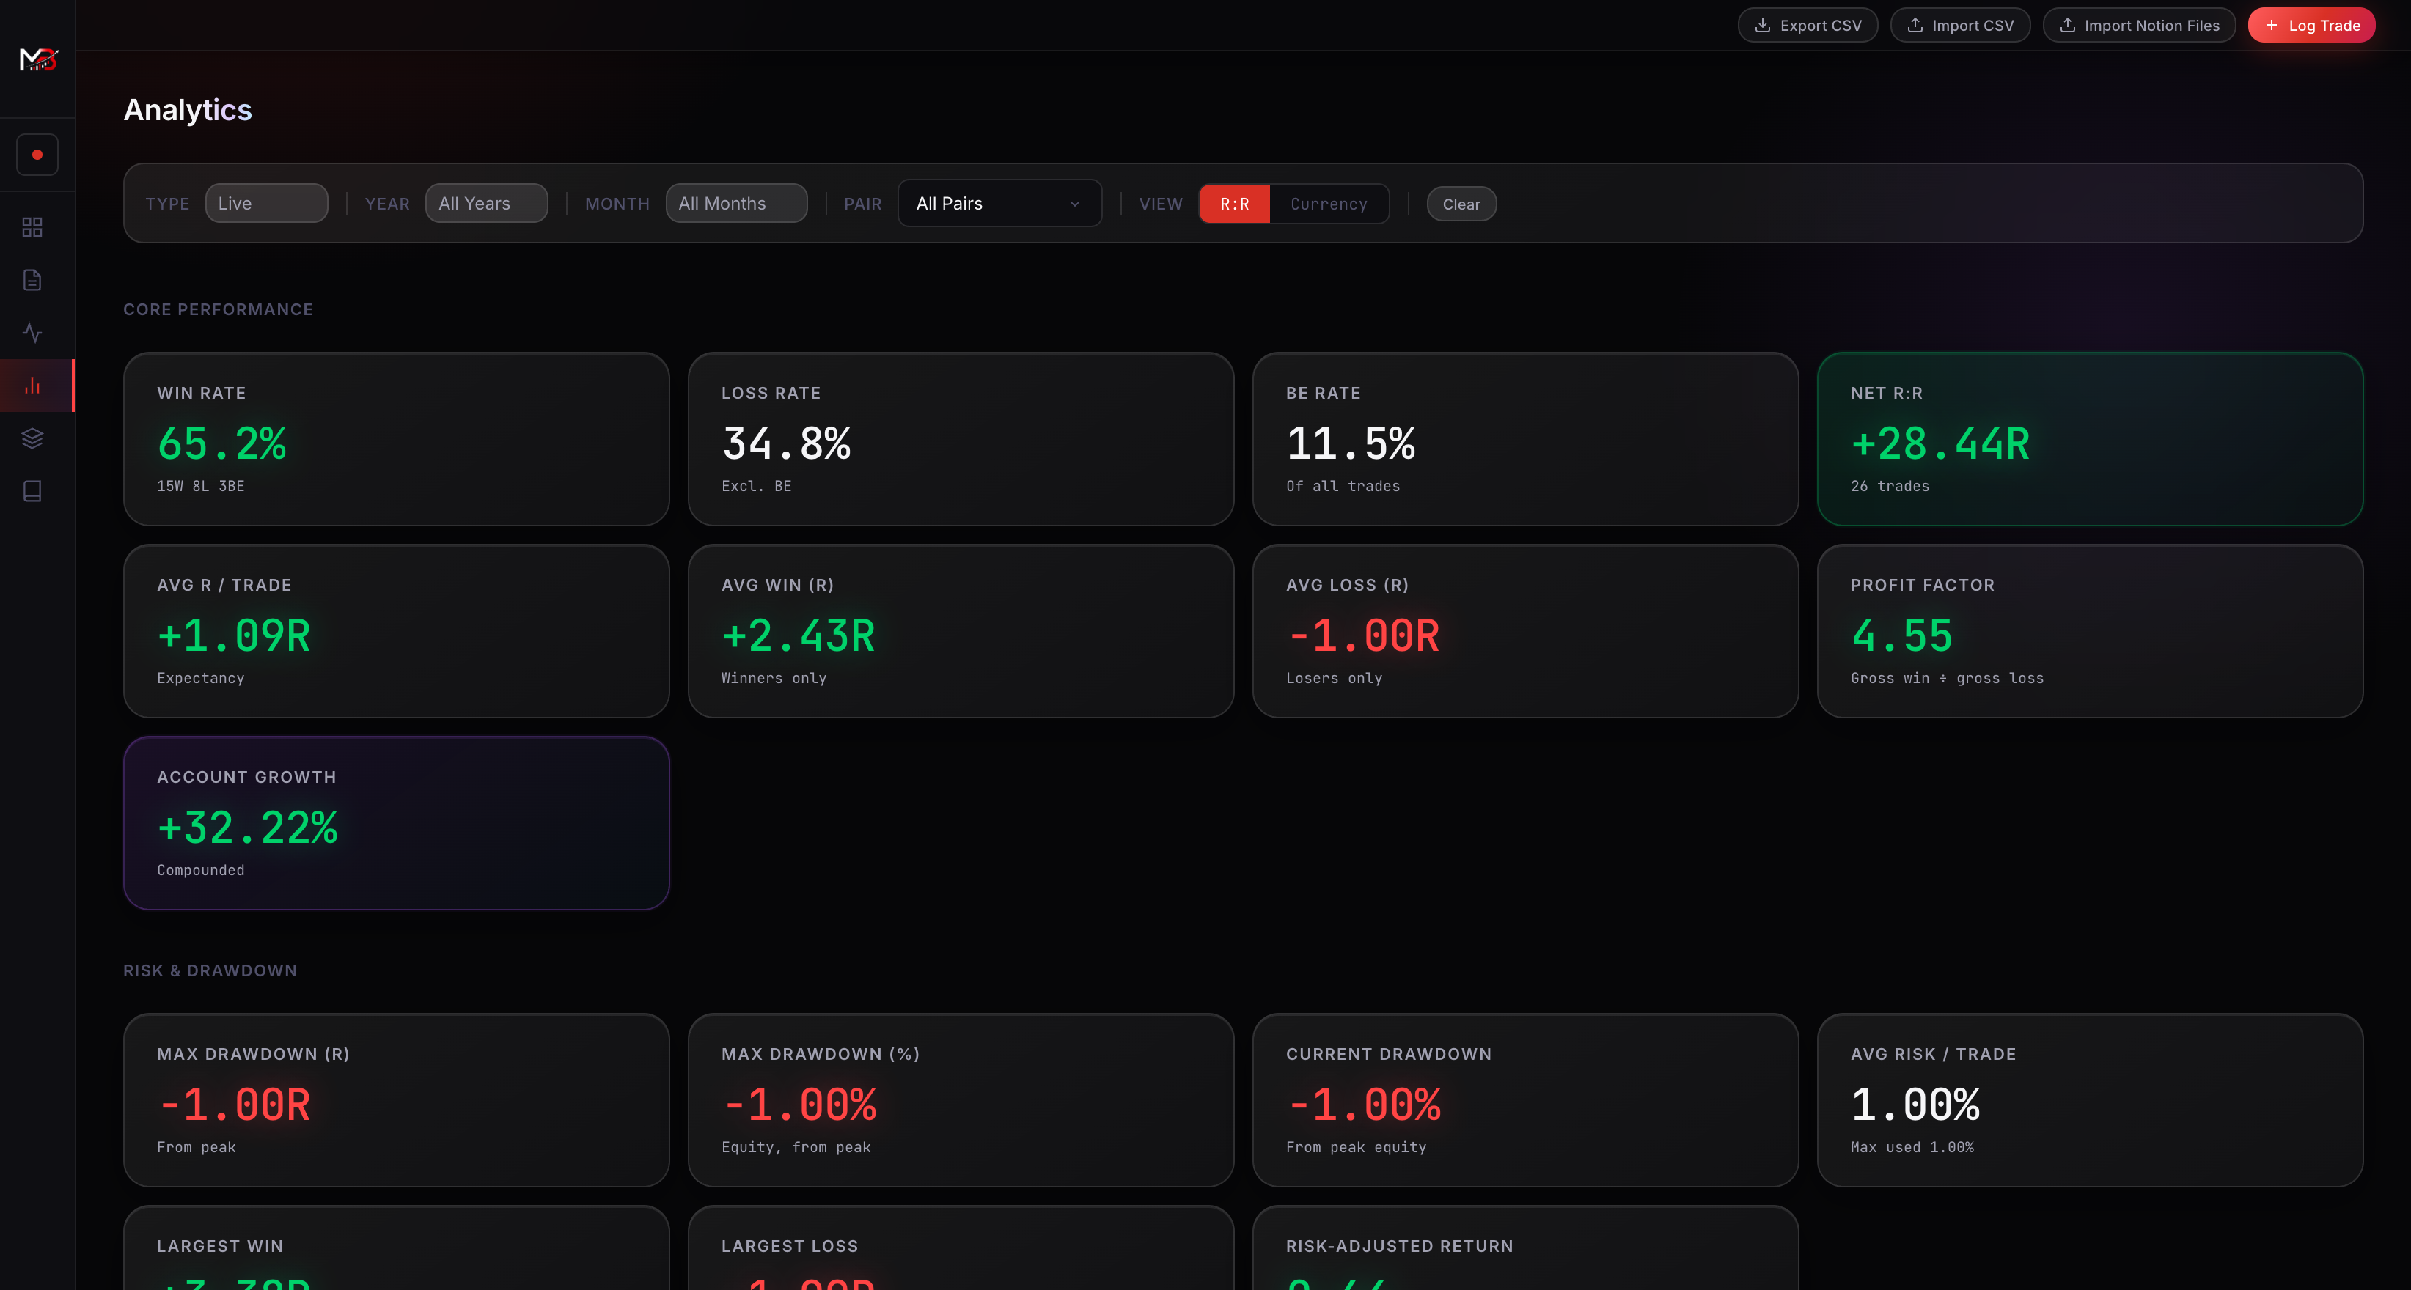Click the BE Rate 11.5% value
Viewport: 2411px width, 1290px height.
pos(1351,443)
